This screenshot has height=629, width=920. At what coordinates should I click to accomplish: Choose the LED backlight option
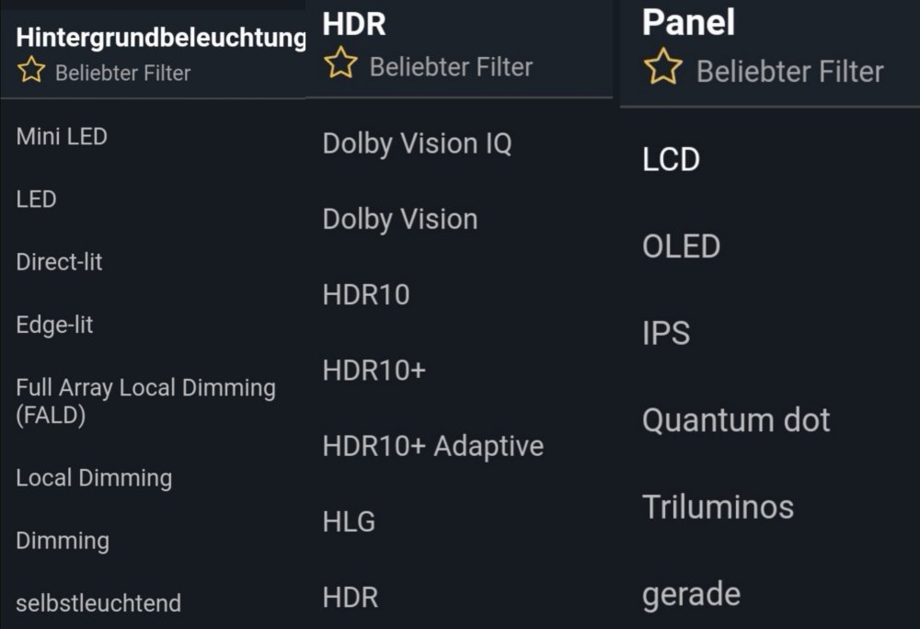click(x=37, y=200)
